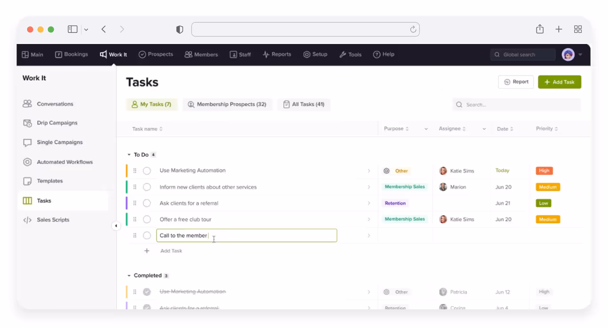Switch to My Tasks (7) tab
Image resolution: width=608 pixels, height=328 pixels.
click(x=152, y=104)
